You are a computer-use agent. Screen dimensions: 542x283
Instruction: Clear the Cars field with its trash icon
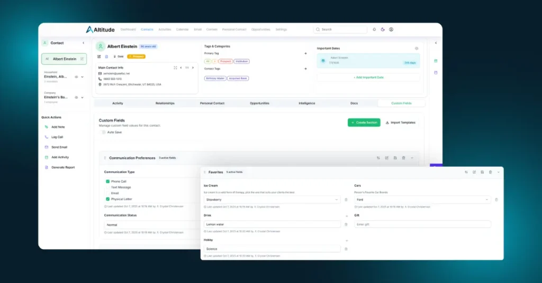[x=496, y=200]
